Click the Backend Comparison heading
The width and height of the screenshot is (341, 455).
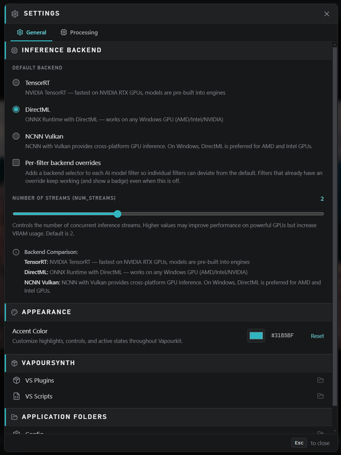click(51, 252)
